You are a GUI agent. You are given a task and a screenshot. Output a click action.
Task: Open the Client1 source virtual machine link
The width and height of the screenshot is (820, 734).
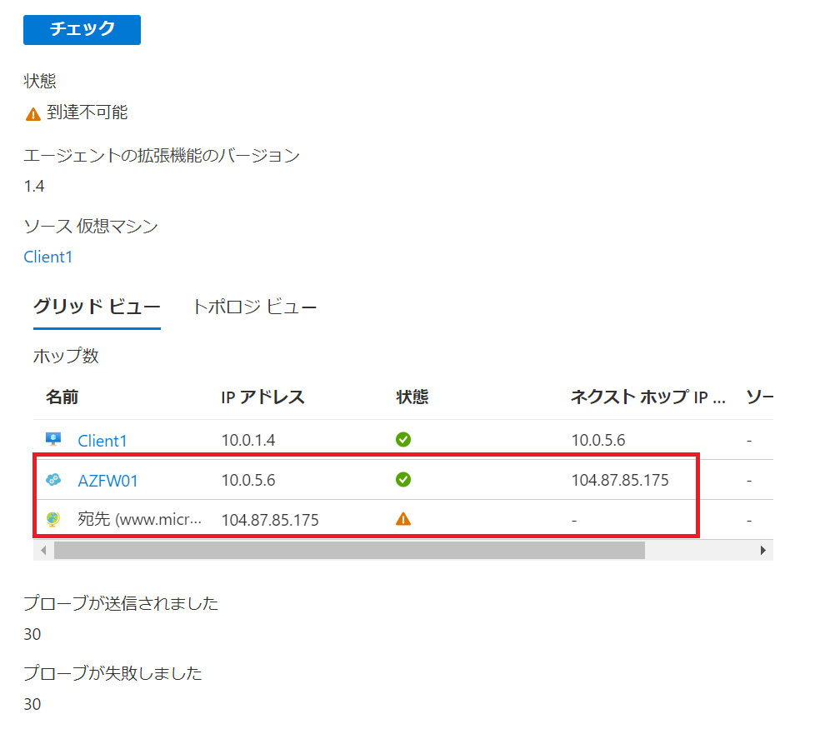click(48, 257)
